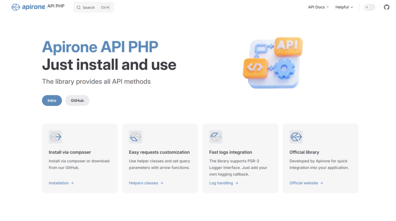Click the API PHP site title

tap(56, 7)
